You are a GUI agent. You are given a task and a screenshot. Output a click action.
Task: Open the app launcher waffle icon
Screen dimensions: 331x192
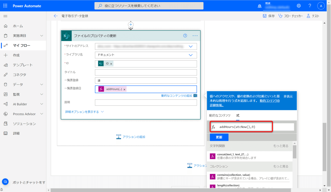click(6, 6)
